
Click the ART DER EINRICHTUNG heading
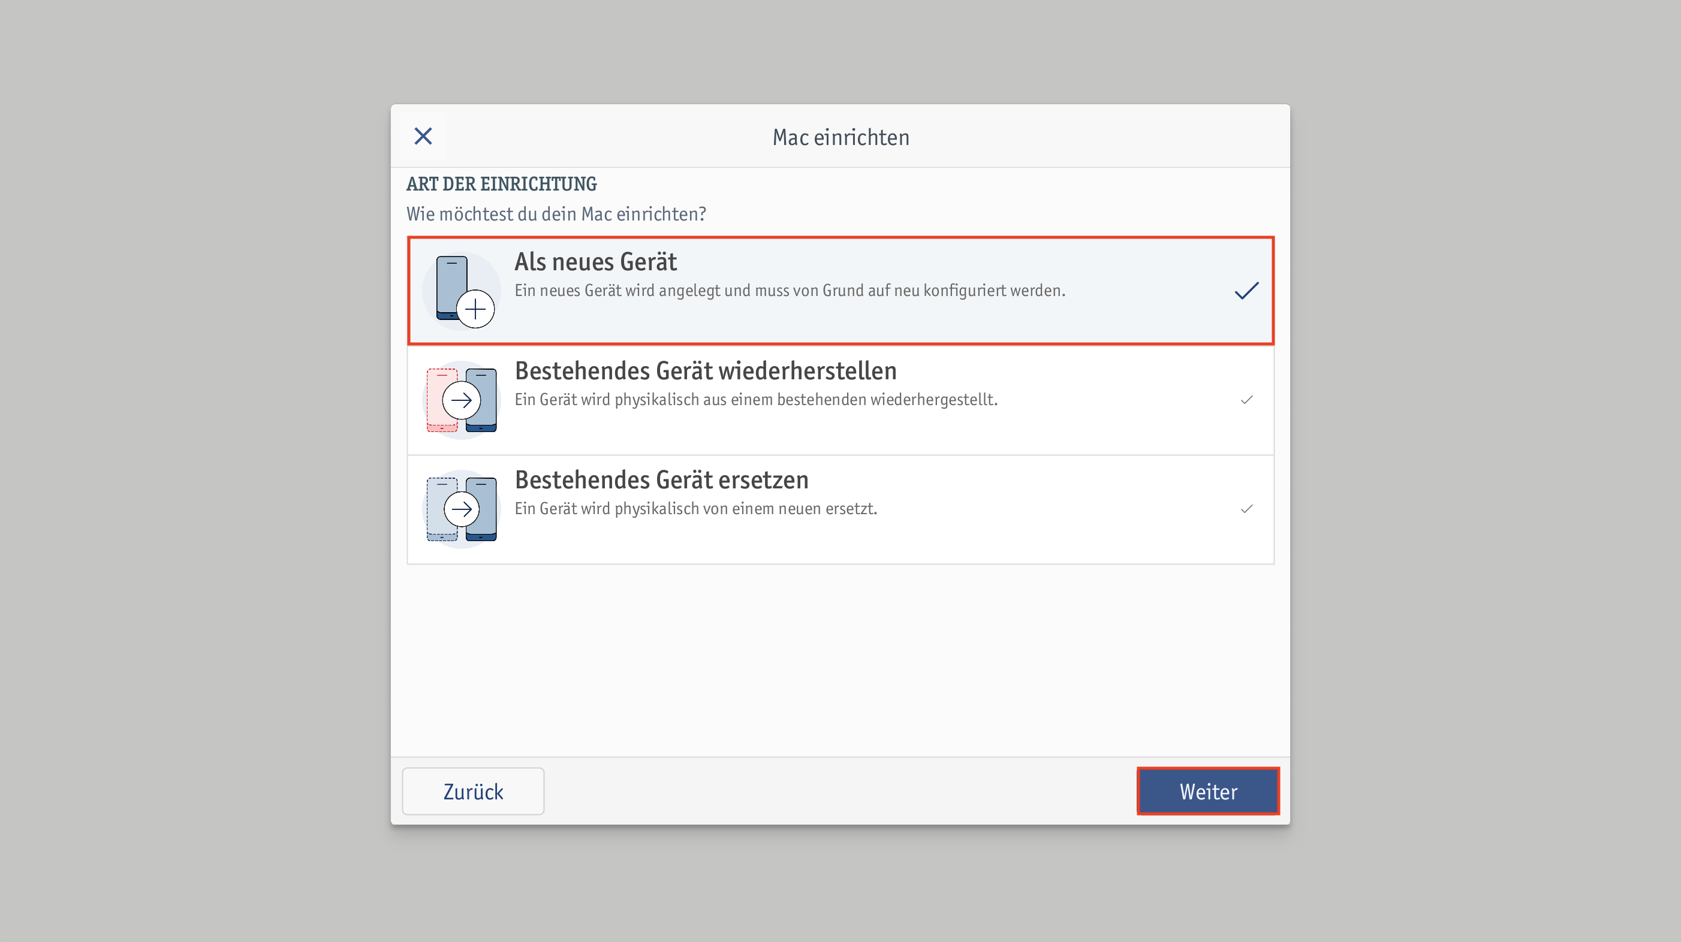coord(501,184)
